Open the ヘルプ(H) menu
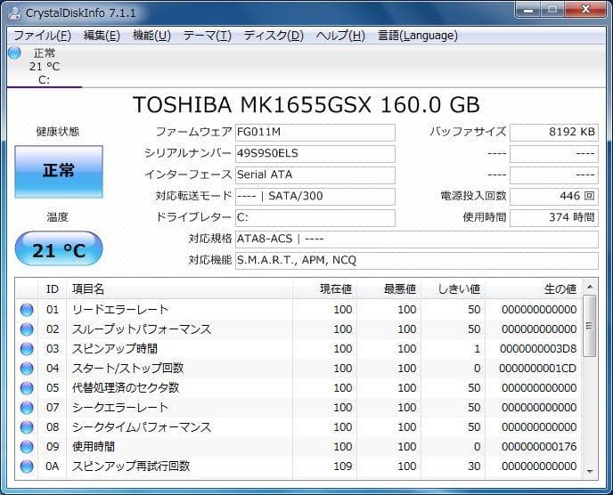 coord(340,36)
